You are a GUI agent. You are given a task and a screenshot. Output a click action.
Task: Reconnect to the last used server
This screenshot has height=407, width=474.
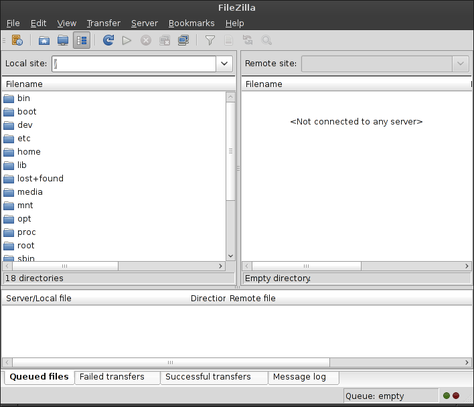pyautogui.click(x=183, y=40)
